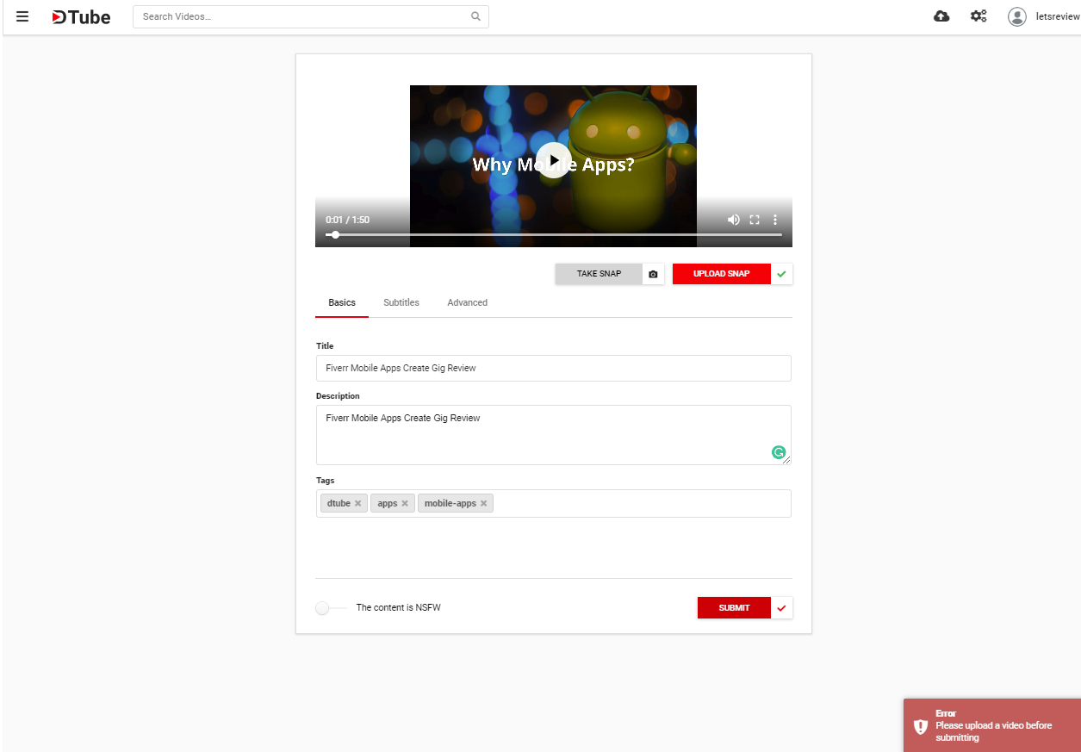Click the user avatar icon
1081x752 pixels.
click(x=1017, y=16)
